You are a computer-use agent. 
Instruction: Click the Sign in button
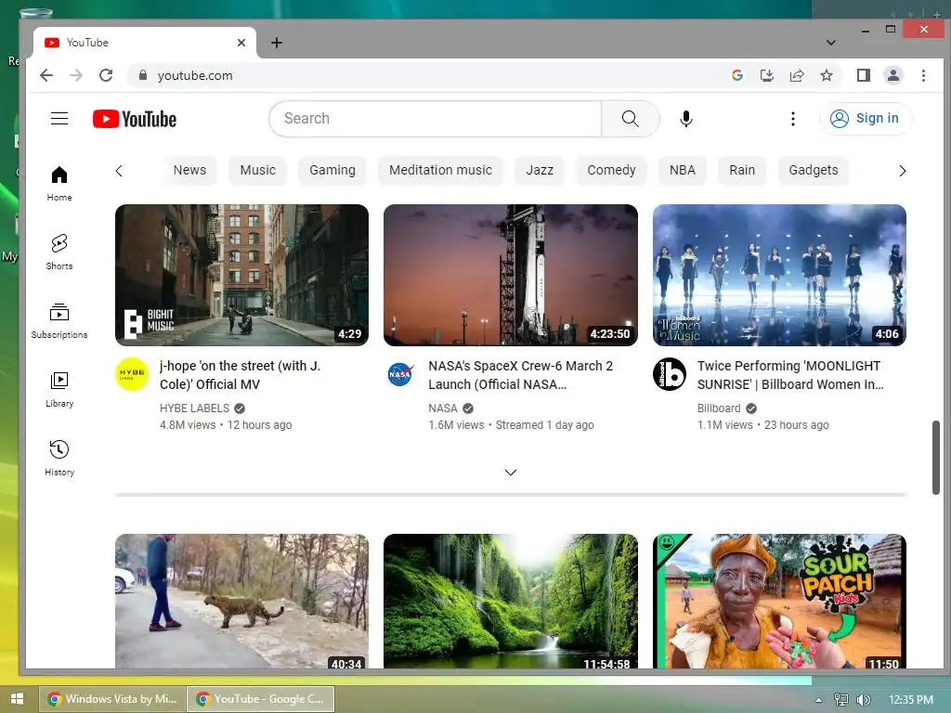coord(866,118)
